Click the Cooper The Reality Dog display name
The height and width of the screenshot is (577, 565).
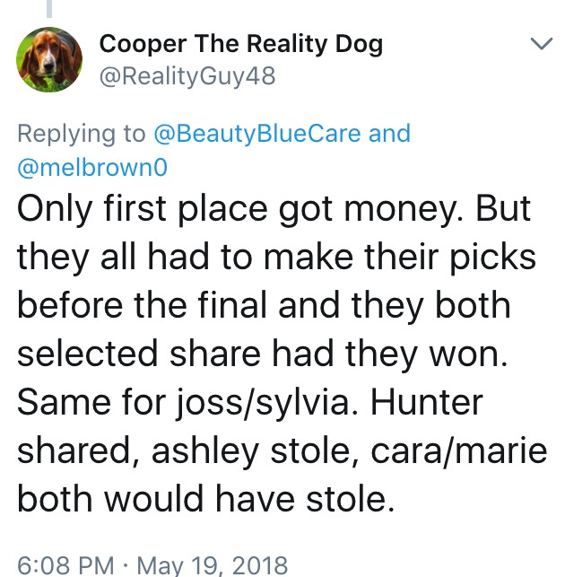click(x=241, y=44)
